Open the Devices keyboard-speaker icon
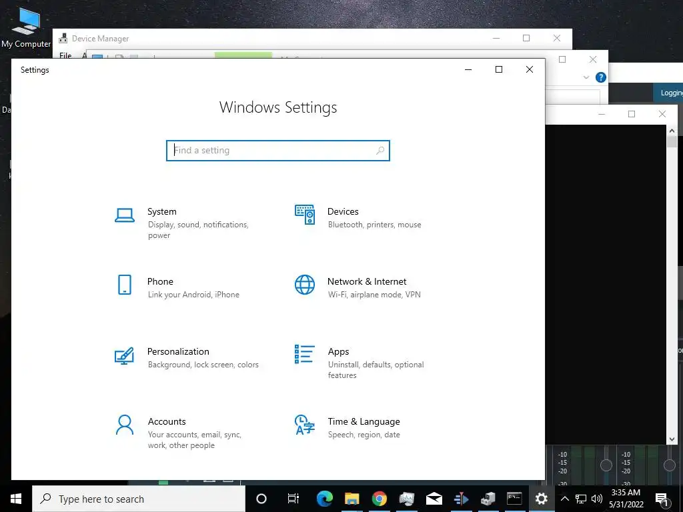This screenshot has width=683, height=512. (x=305, y=215)
